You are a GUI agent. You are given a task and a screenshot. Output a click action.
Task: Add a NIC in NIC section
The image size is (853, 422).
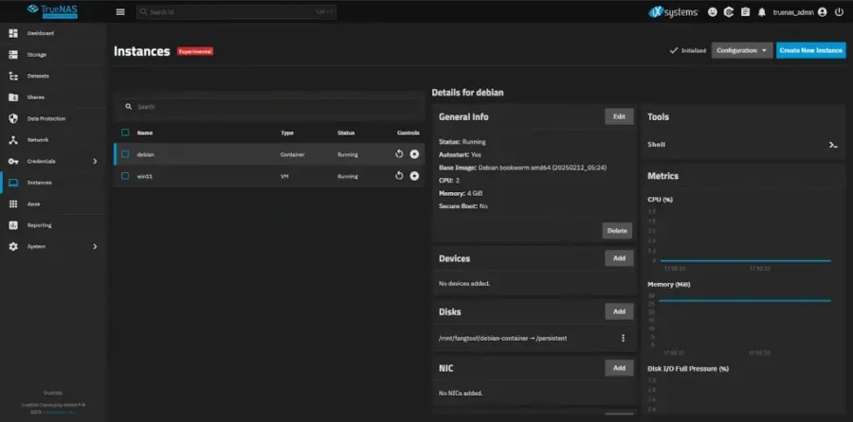click(619, 368)
